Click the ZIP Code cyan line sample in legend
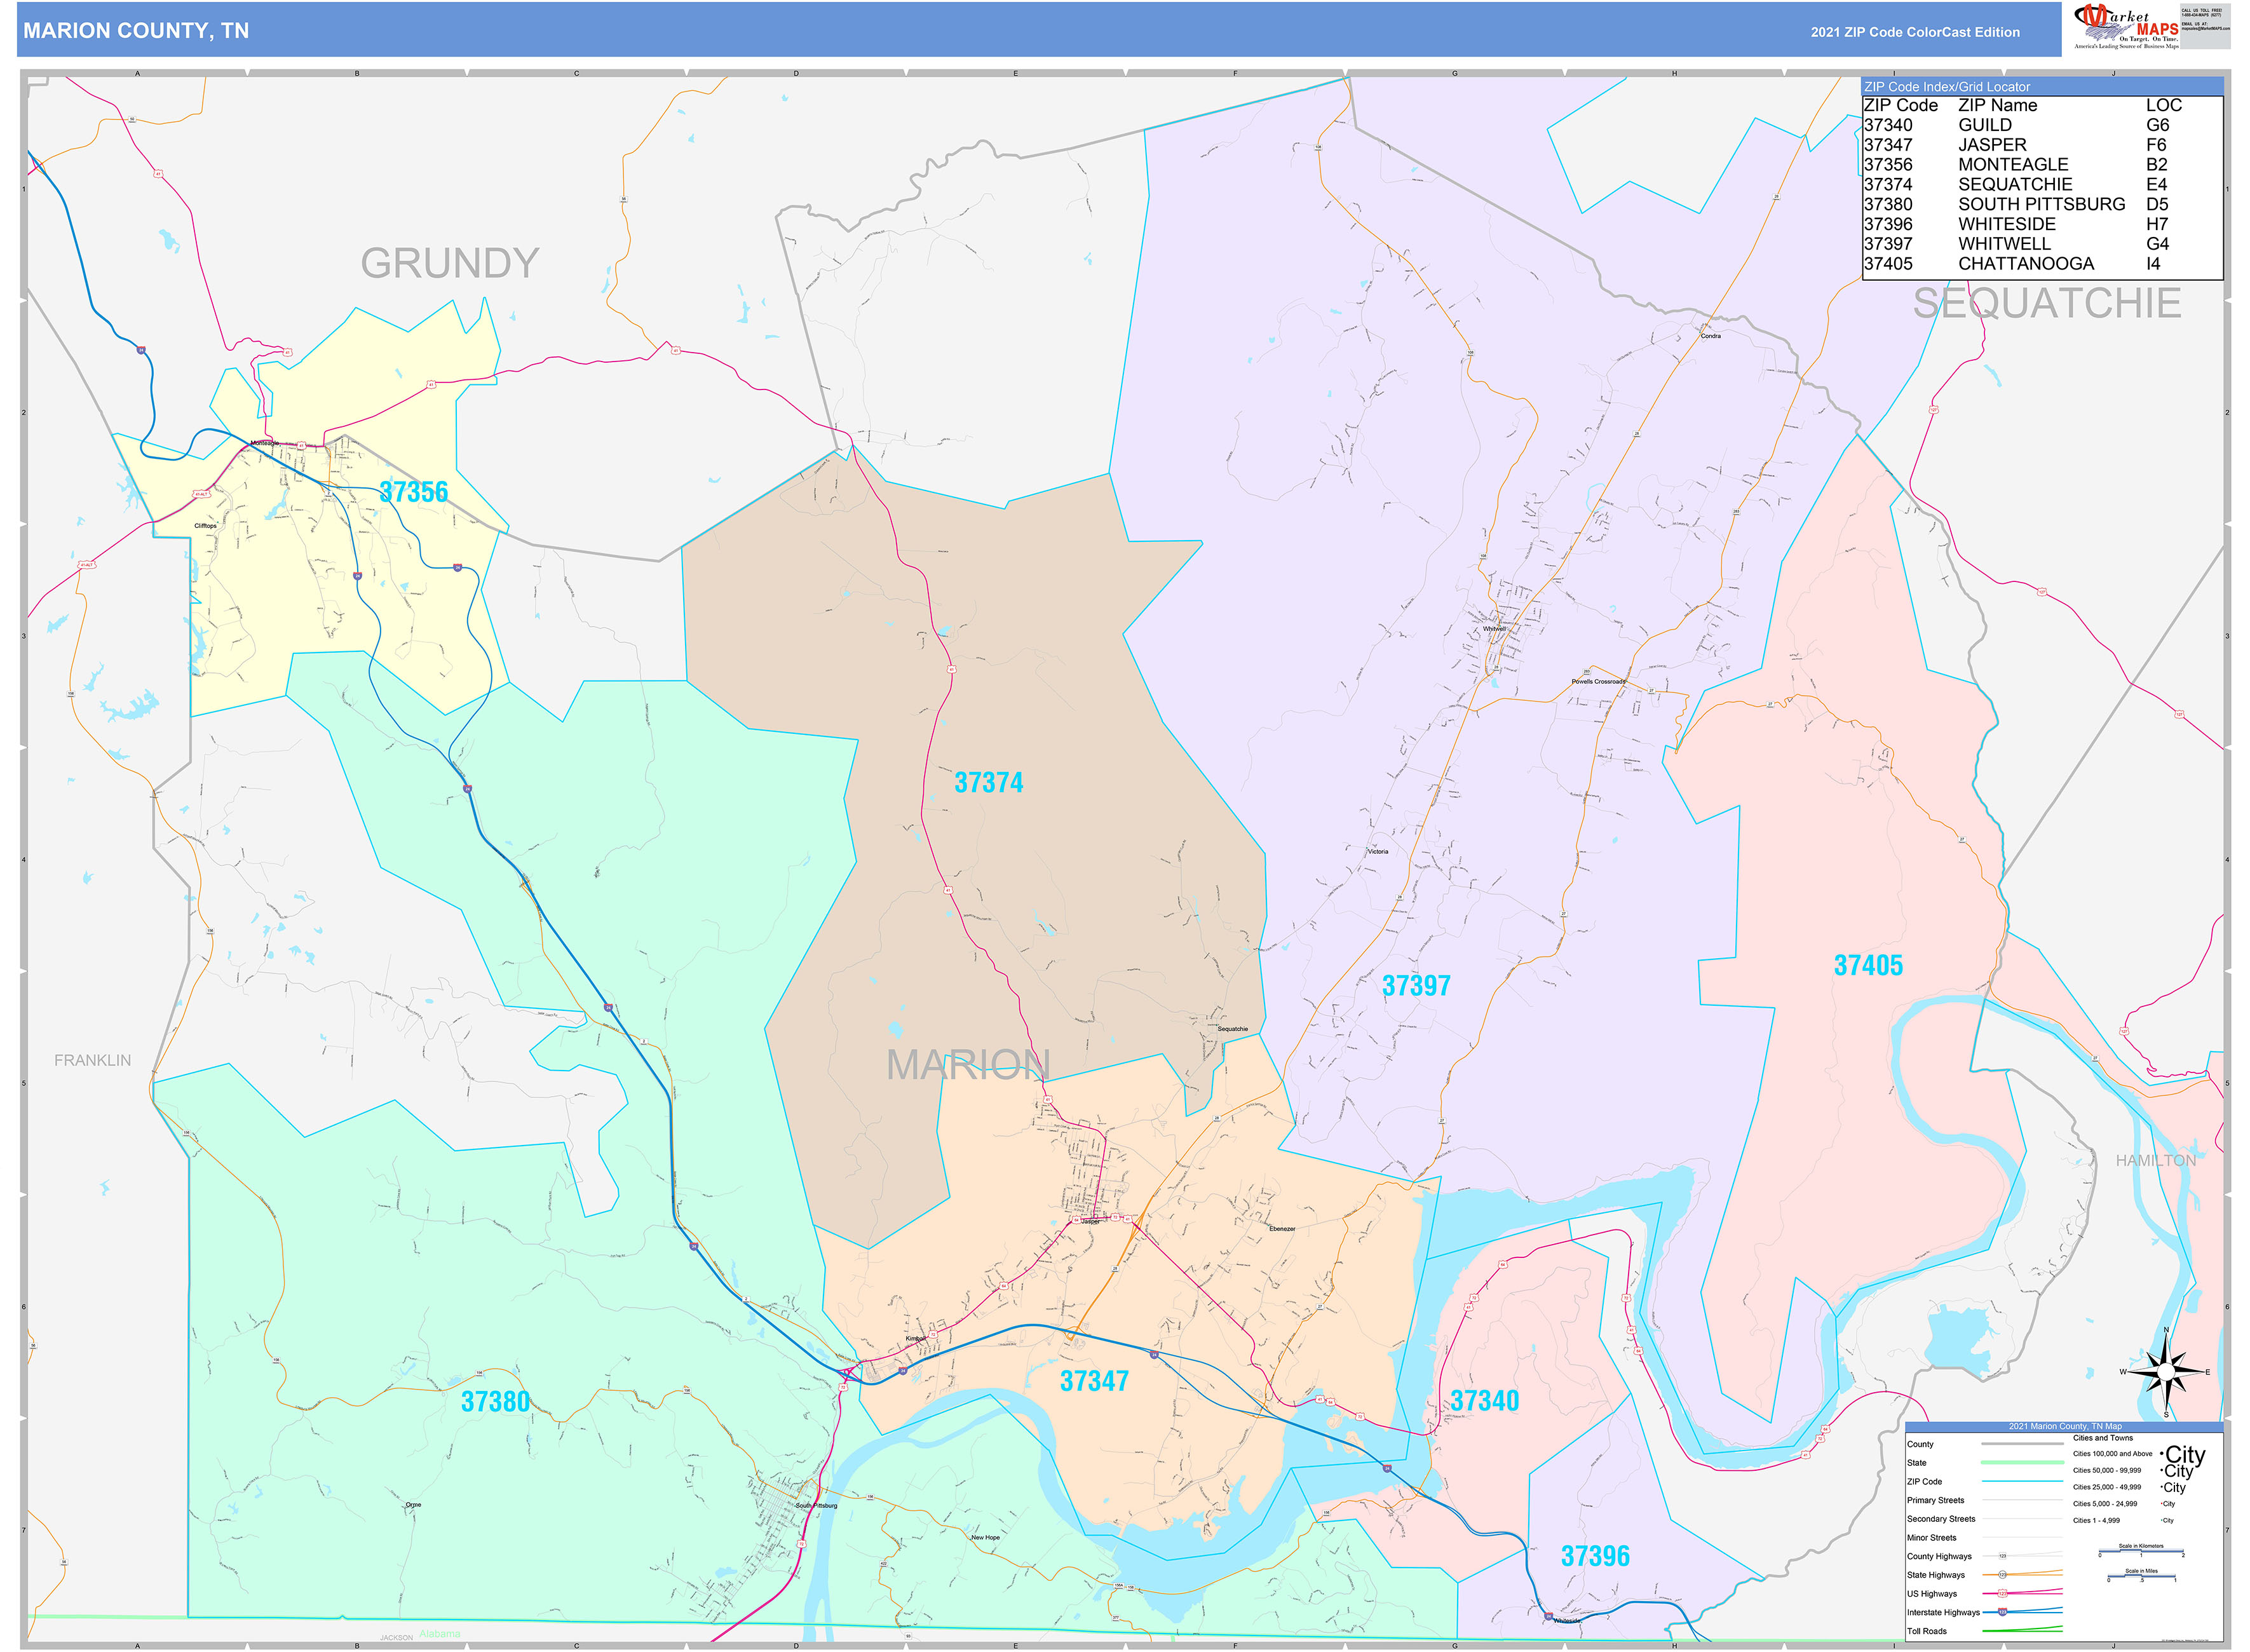This screenshot has height=1652, width=2250. point(2021,1482)
